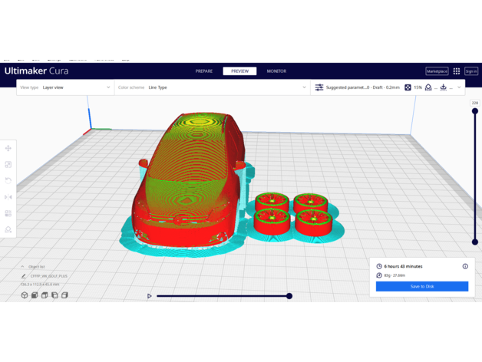The image size is (482, 362).
Task: Select the Scale tool
Action: 8,164
